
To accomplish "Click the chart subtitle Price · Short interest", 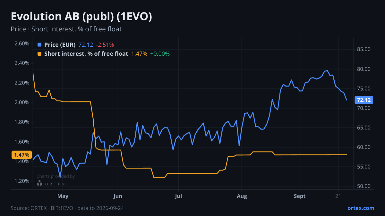I will pyautogui.click(x=66, y=29).
